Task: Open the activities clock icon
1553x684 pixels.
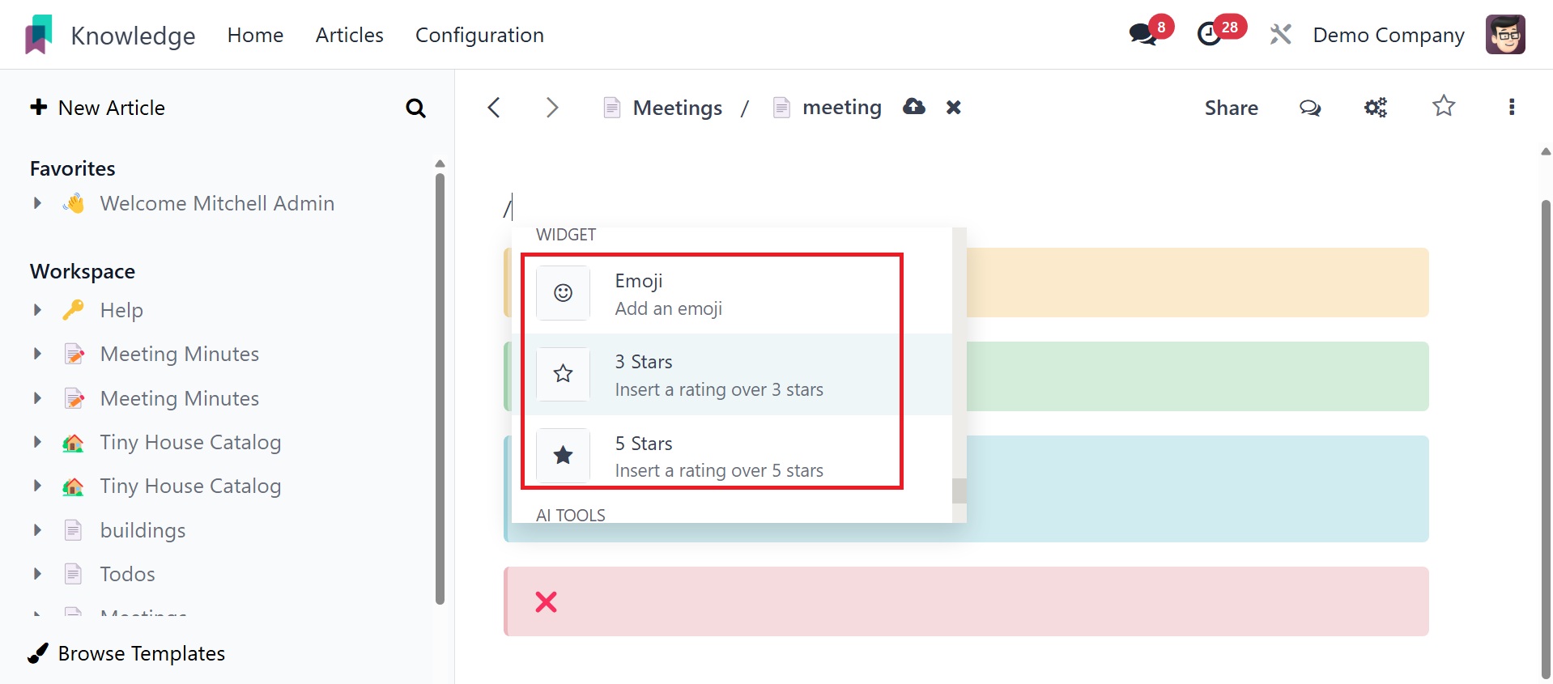Action: tap(1210, 34)
